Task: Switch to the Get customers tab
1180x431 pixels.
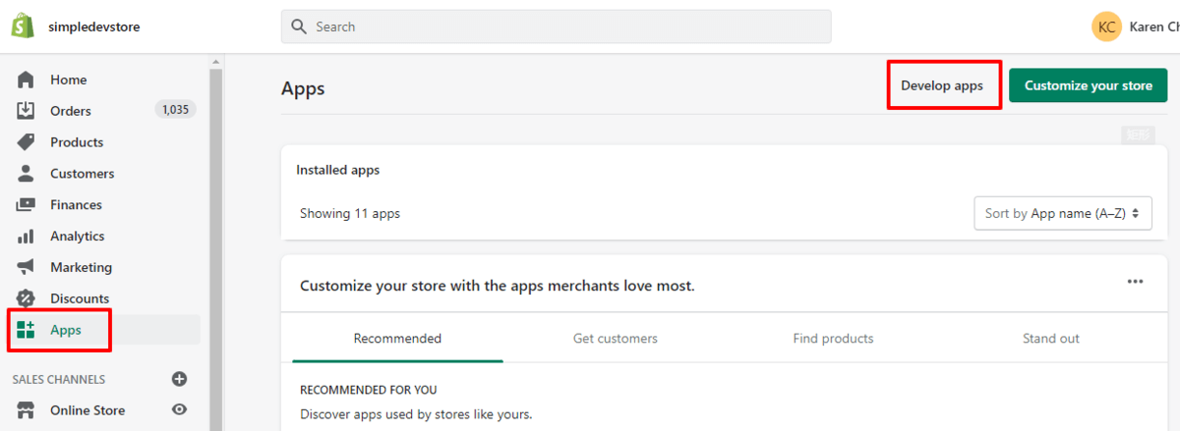Action: [x=615, y=339]
